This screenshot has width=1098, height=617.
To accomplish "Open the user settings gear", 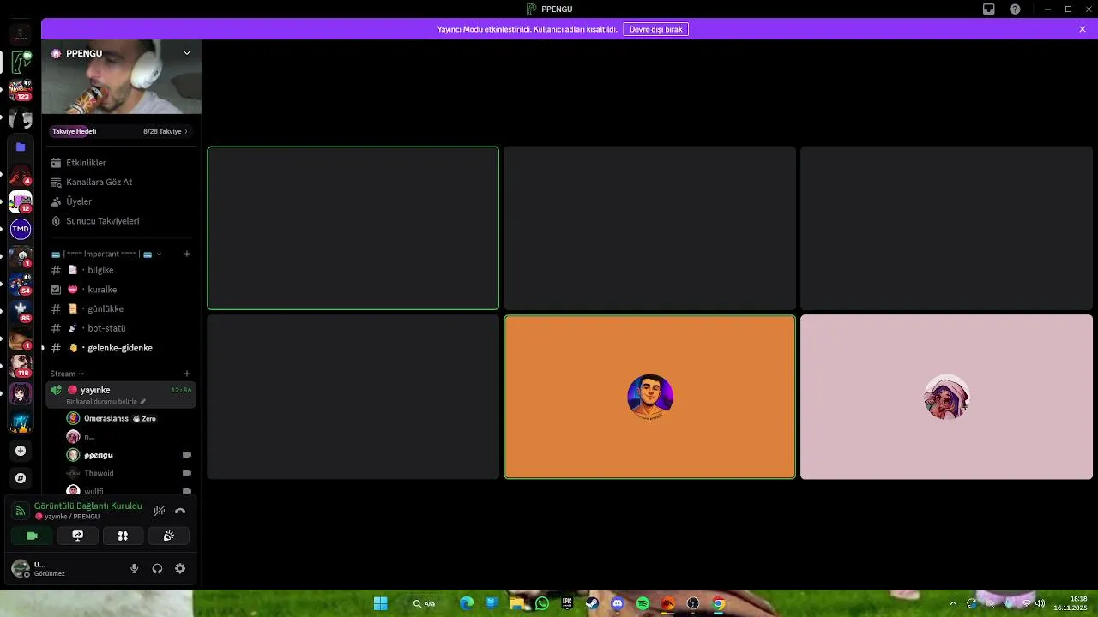I will [x=180, y=568].
